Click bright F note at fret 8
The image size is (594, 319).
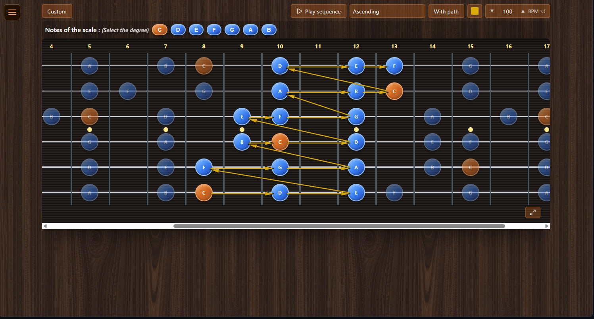pos(204,167)
